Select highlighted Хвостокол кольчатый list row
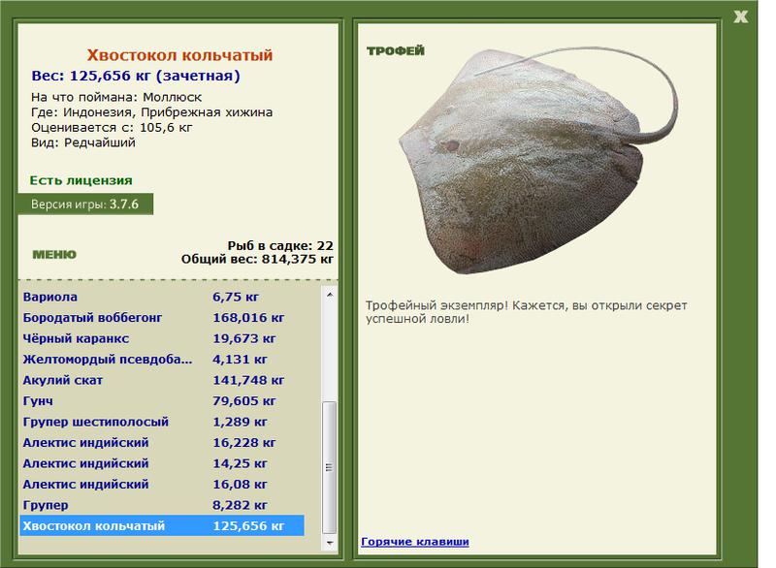776x568 pixels. point(162,525)
